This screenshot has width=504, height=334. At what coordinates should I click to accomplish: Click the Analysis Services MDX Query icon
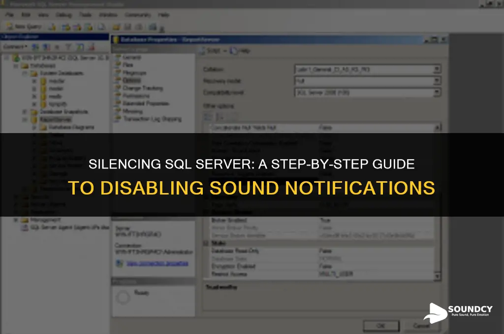[66, 27]
